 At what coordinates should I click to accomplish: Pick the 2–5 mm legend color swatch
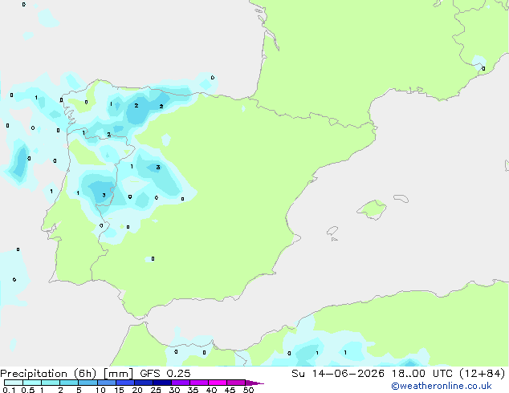pyautogui.click(x=70, y=383)
